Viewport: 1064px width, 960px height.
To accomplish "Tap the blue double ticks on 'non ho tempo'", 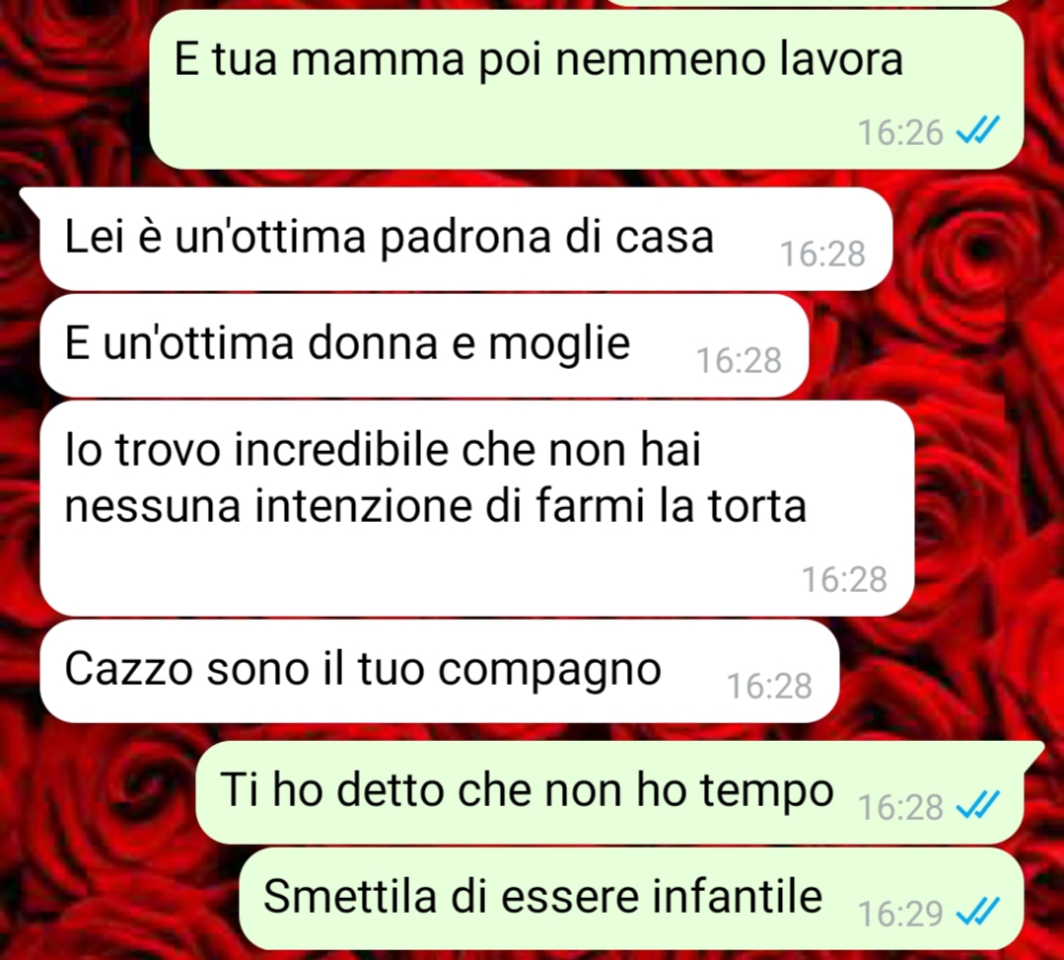I will [x=978, y=805].
